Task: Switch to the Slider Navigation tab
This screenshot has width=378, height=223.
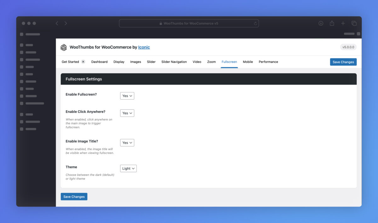Action: [174, 62]
